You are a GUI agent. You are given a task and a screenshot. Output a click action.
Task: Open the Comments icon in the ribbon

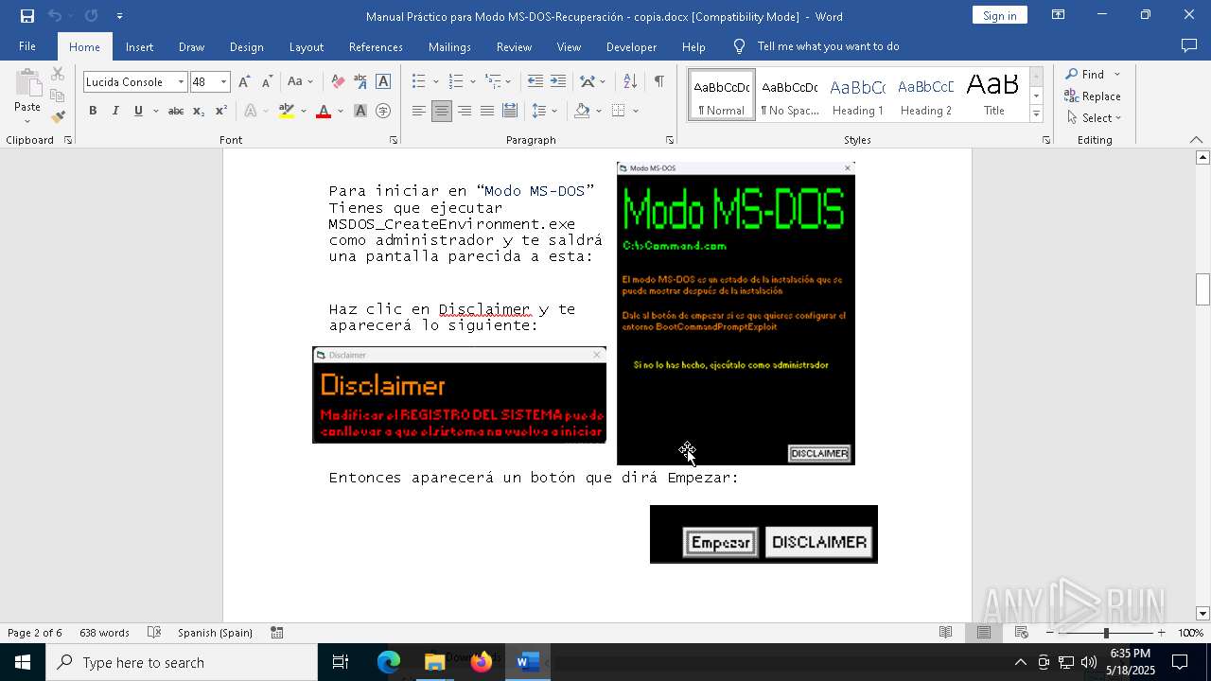coord(1189,45)
